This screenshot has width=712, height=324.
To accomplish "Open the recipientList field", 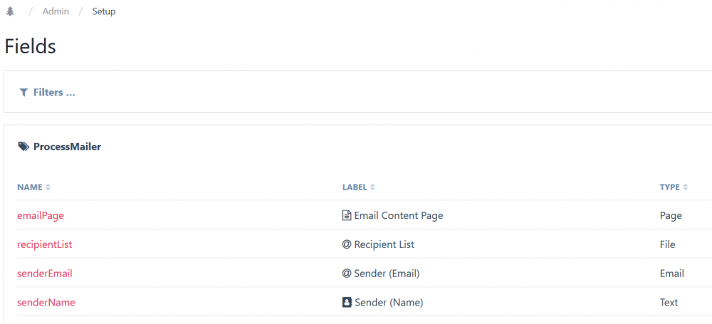I will pos(44,244).
